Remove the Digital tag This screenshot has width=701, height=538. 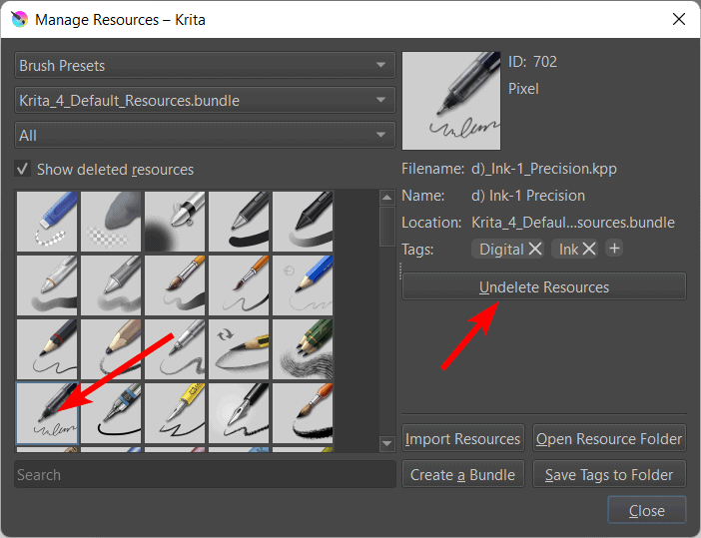pyautogui.click(x=535, y=249)
